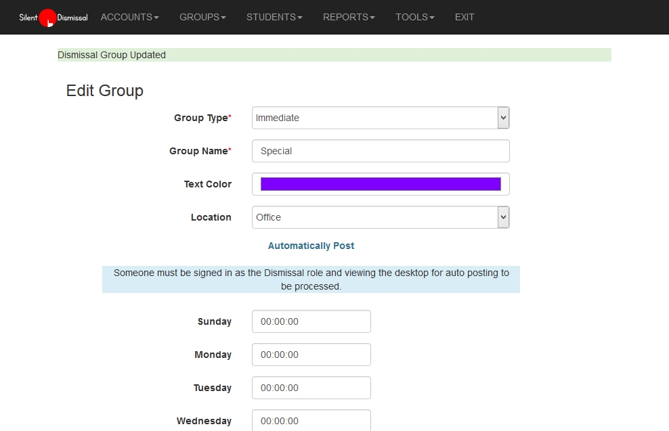The height and width of the screenshot is (431, 669).
Task: Click the auto posting info notice
Action: 311,279
